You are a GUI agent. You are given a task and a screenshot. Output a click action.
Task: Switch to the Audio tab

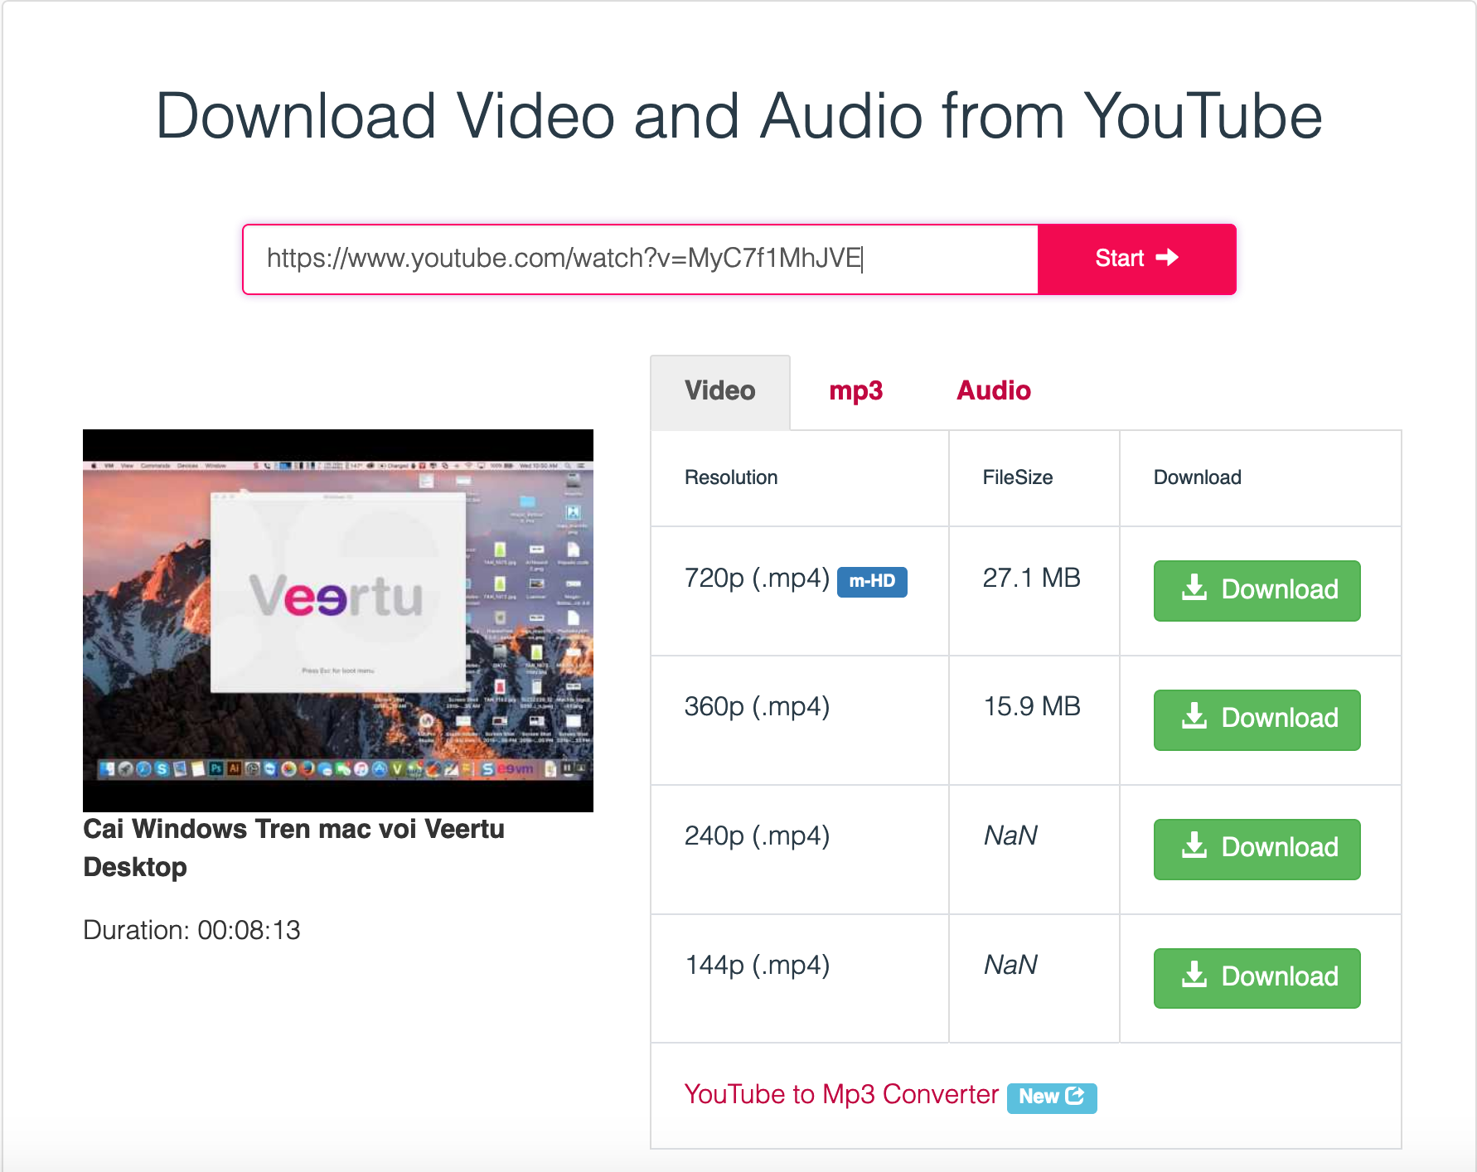pyautogui.click(x=993, y=390)
